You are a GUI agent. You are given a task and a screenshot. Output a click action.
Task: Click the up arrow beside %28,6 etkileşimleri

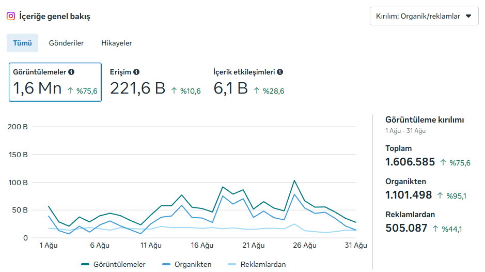[257, 90]
